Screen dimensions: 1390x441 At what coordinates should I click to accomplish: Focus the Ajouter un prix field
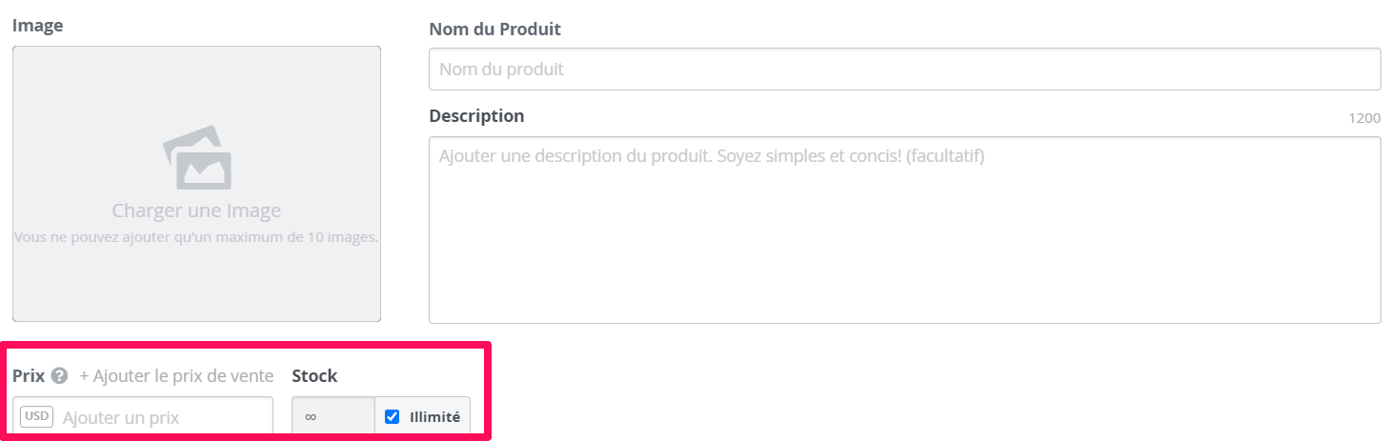pyautogui.click(x=143, y=416)
